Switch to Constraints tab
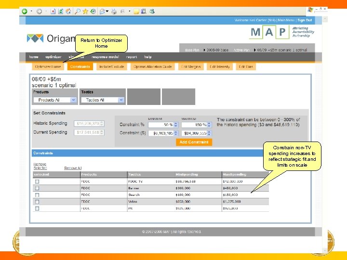The height and width of the screenshot is (260, 347). pos(80,66)
